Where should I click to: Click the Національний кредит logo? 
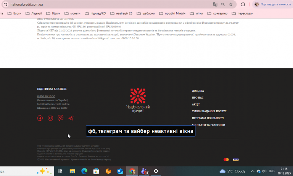click(138, 100)
